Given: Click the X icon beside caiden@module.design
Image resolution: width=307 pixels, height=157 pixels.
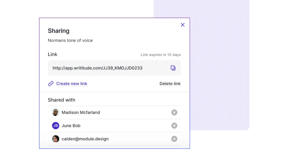Looking at the screenshot, I should 174,139.
